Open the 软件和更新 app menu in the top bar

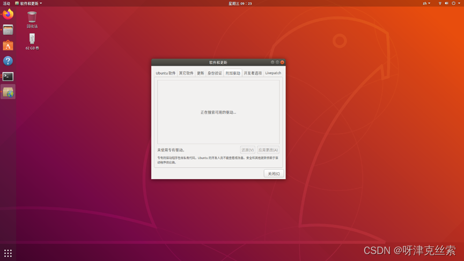click(28, 3)
